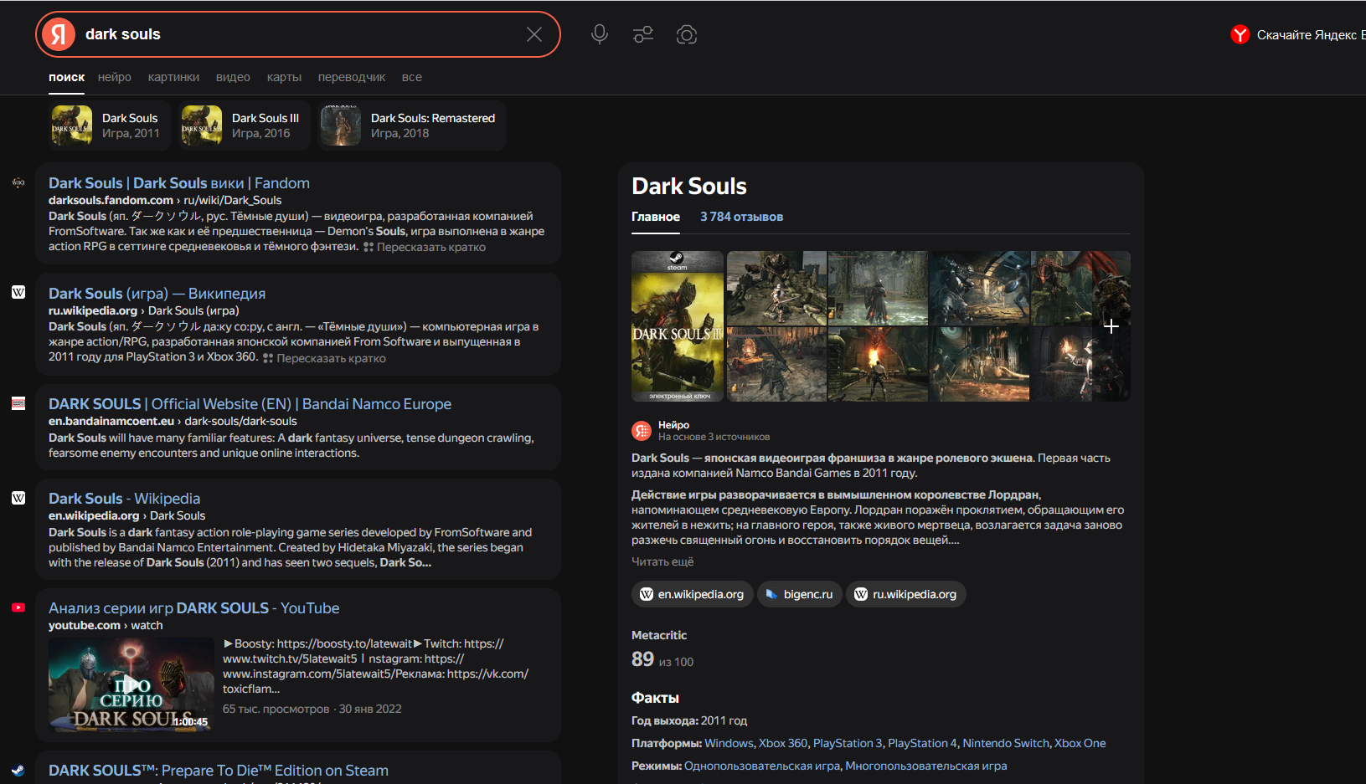Click en.bandainamcoent.eu URL breadcrumb
Viewport: 1366px width, 784px height.
(x=173, y=421)
